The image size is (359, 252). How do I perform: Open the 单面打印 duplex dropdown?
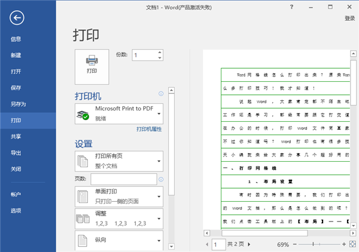[x=119, y=196]
